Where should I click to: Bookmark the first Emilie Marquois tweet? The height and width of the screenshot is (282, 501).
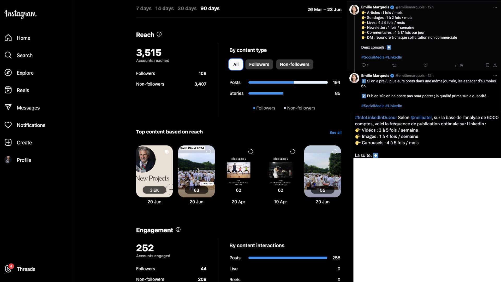coord(487,65)
